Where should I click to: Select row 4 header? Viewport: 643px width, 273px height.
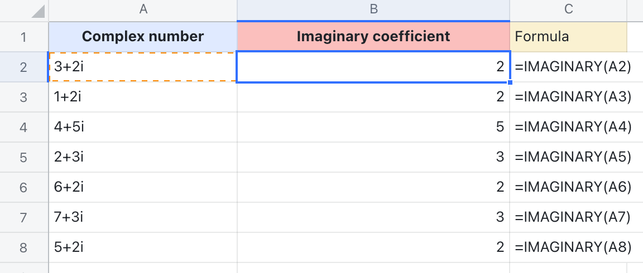(x=23, y=127)
